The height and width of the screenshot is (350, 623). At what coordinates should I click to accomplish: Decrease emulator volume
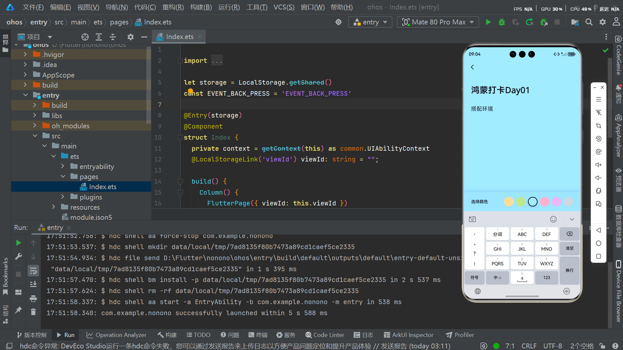click(x=599, y=178)
